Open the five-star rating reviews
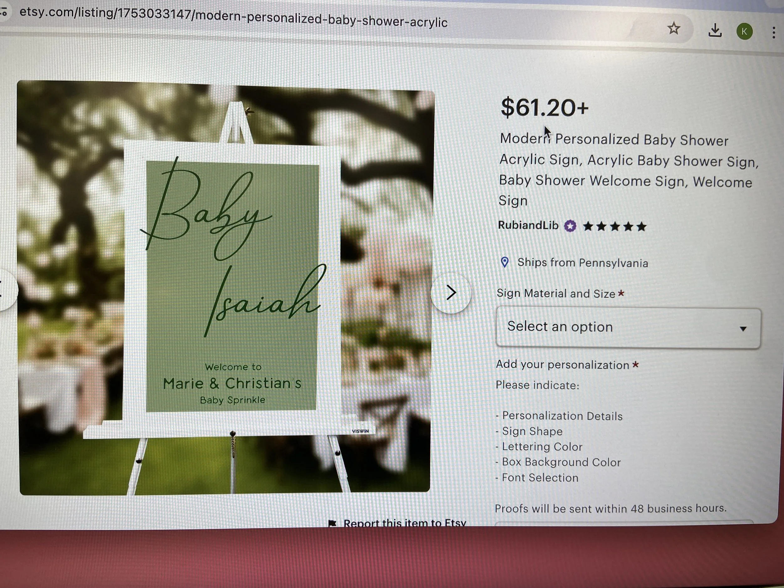This screenshot has width=784, height=588. tap(615, 226)
